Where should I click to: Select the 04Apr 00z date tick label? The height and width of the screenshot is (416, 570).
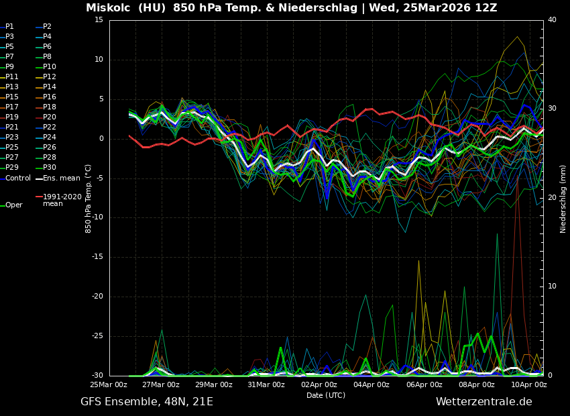click(371, 384)
